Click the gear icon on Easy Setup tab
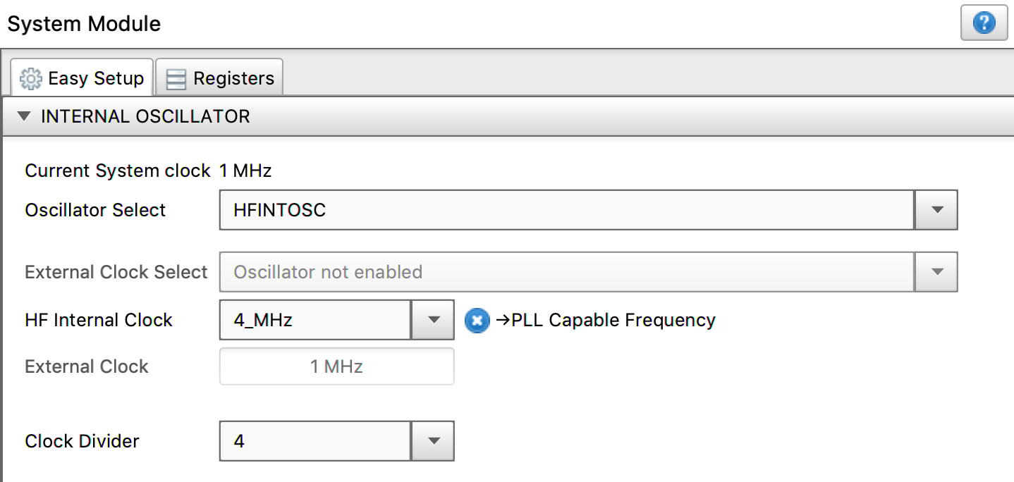Screen dimensions: 1014x482 pos(31,78)
